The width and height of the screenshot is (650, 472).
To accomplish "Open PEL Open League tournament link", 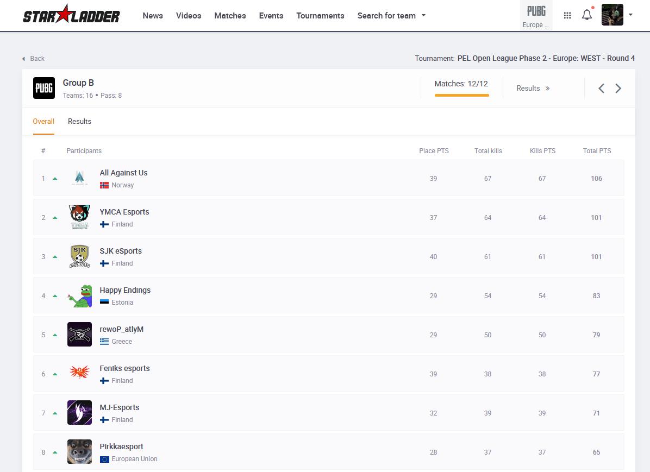I will (x=546, y=58).
